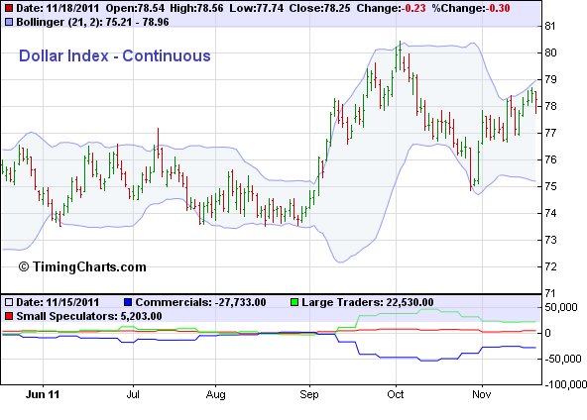Click the price axis label 75
Screen dimensions: 587x420
[x=550, y=186]
